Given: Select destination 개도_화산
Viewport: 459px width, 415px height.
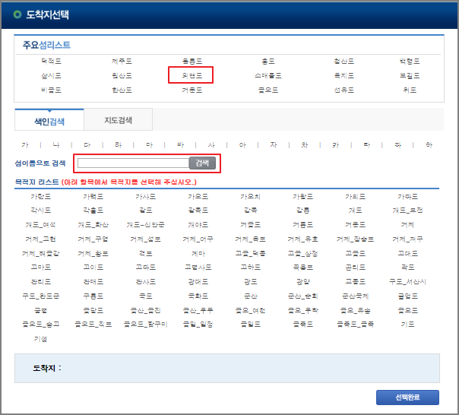Looking at the screenshot, I should [x=93, y=225].
